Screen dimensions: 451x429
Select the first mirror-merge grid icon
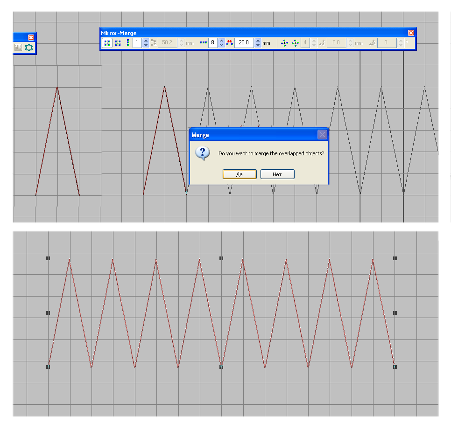click(107, 43)
